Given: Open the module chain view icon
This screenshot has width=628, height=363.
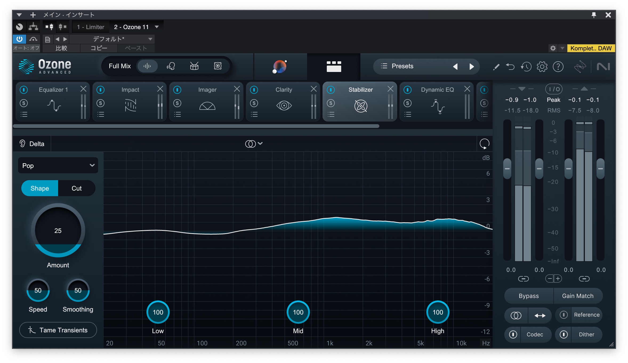Looking at the screenshot, I should click(x=334, y=66).
